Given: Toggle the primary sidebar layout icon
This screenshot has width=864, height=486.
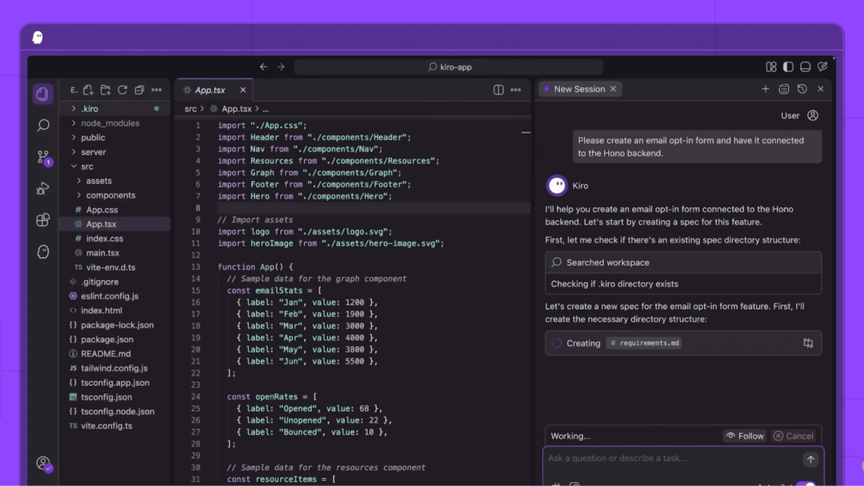Looking at the screenshot, I should pyautogui.click(x=788, y=66).
